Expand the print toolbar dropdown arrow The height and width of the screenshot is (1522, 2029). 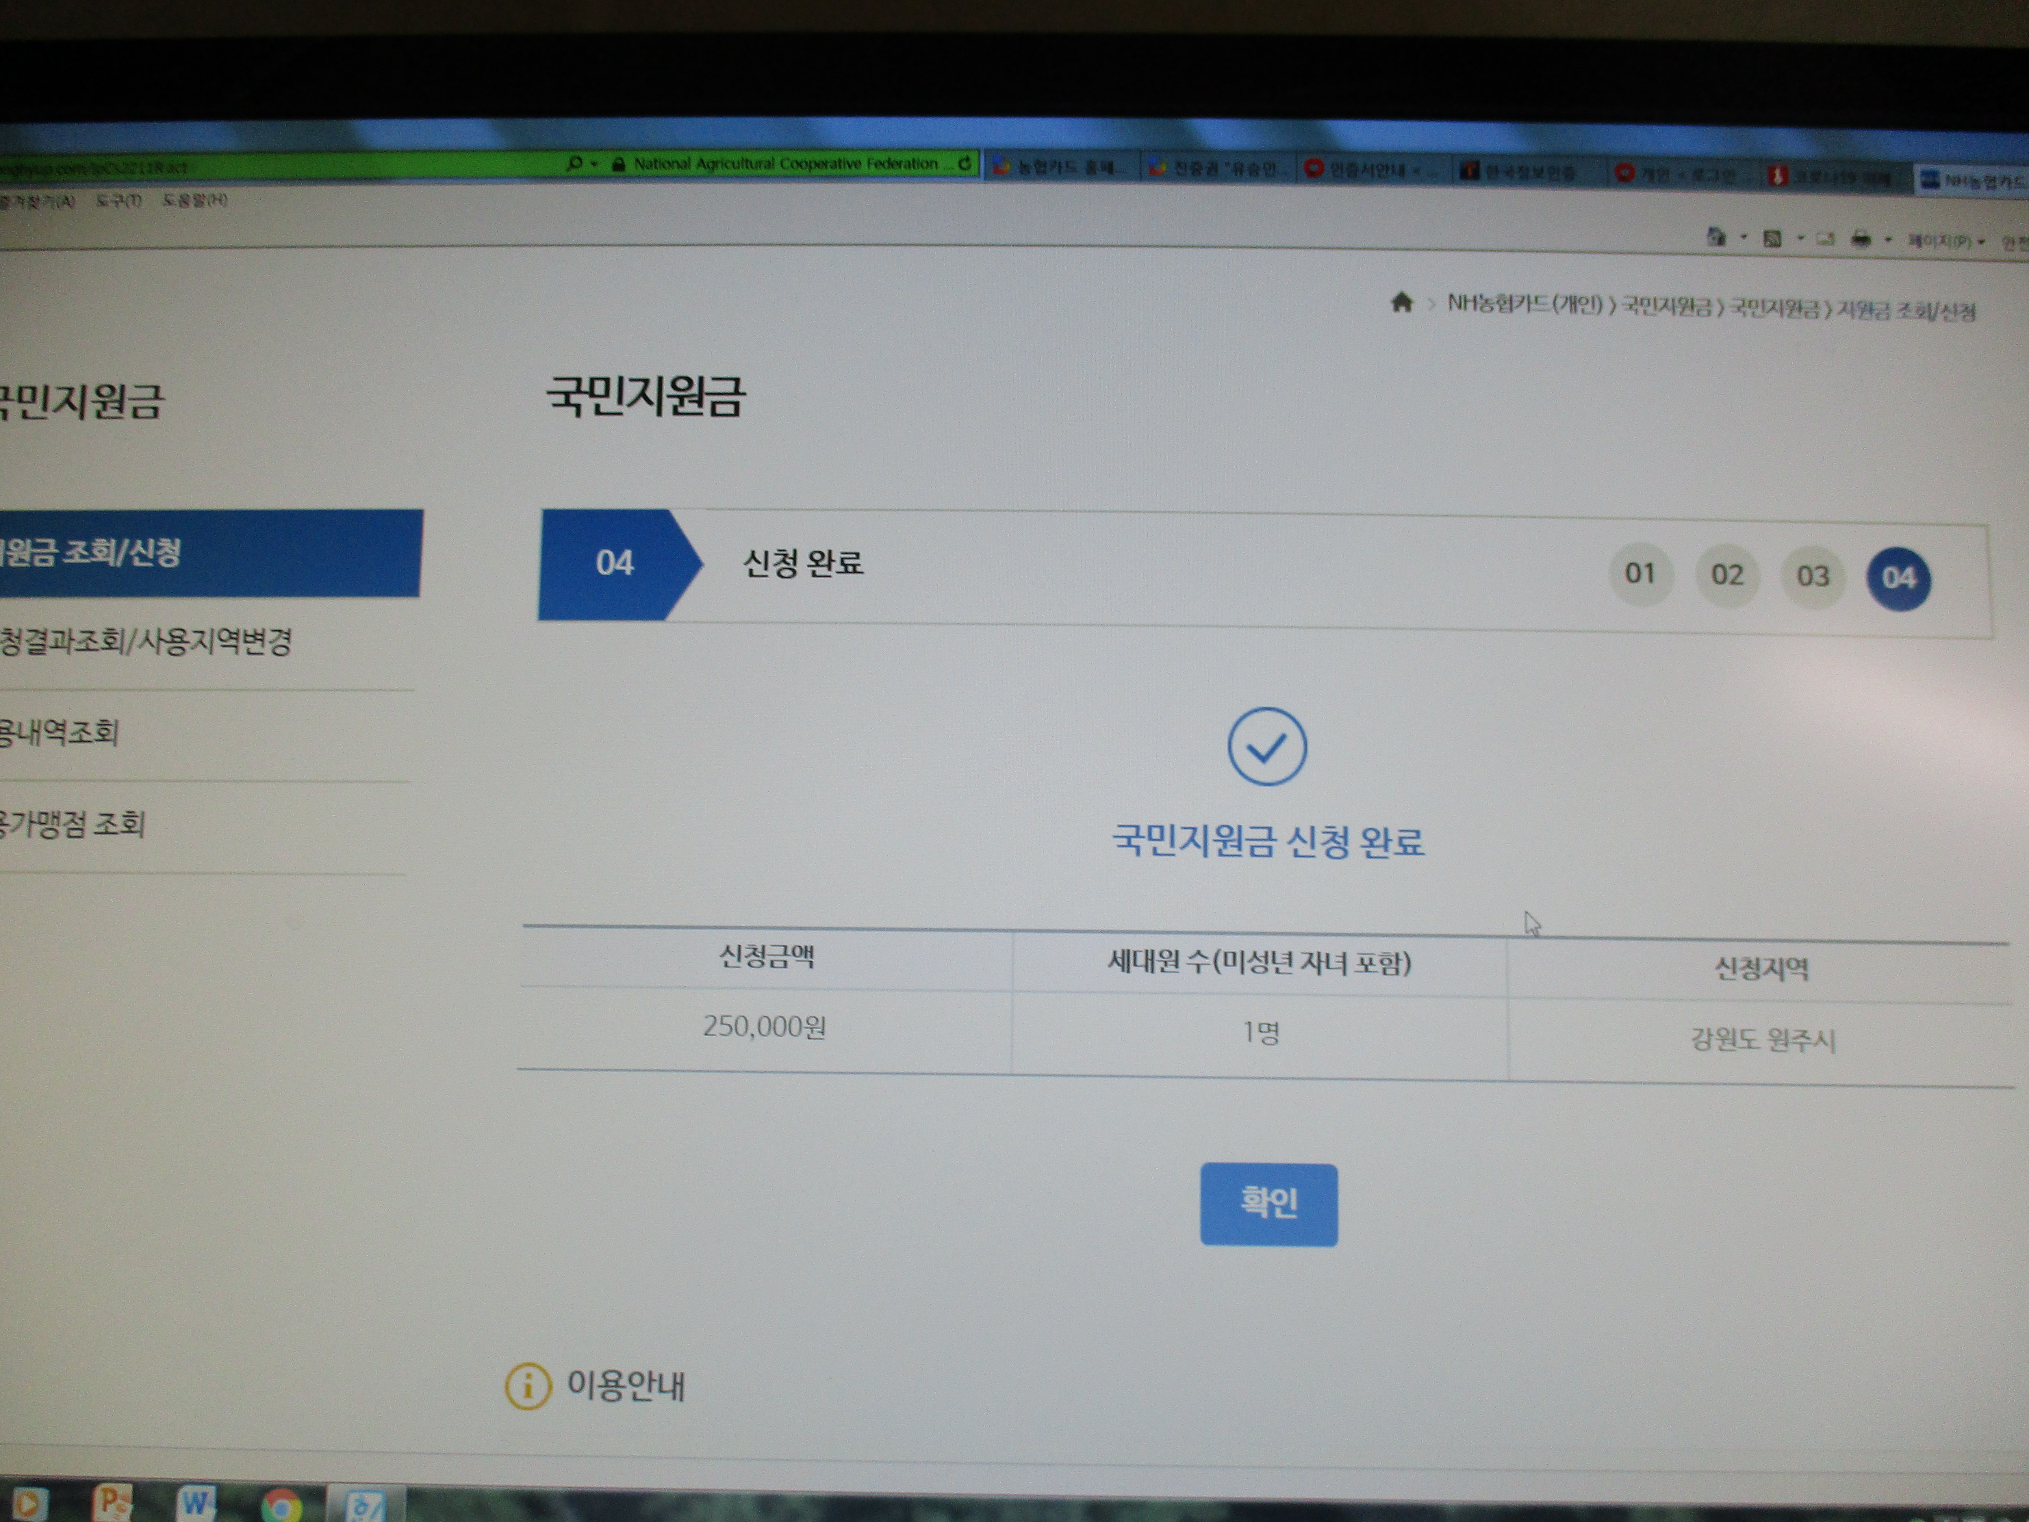click(1888, 240)
